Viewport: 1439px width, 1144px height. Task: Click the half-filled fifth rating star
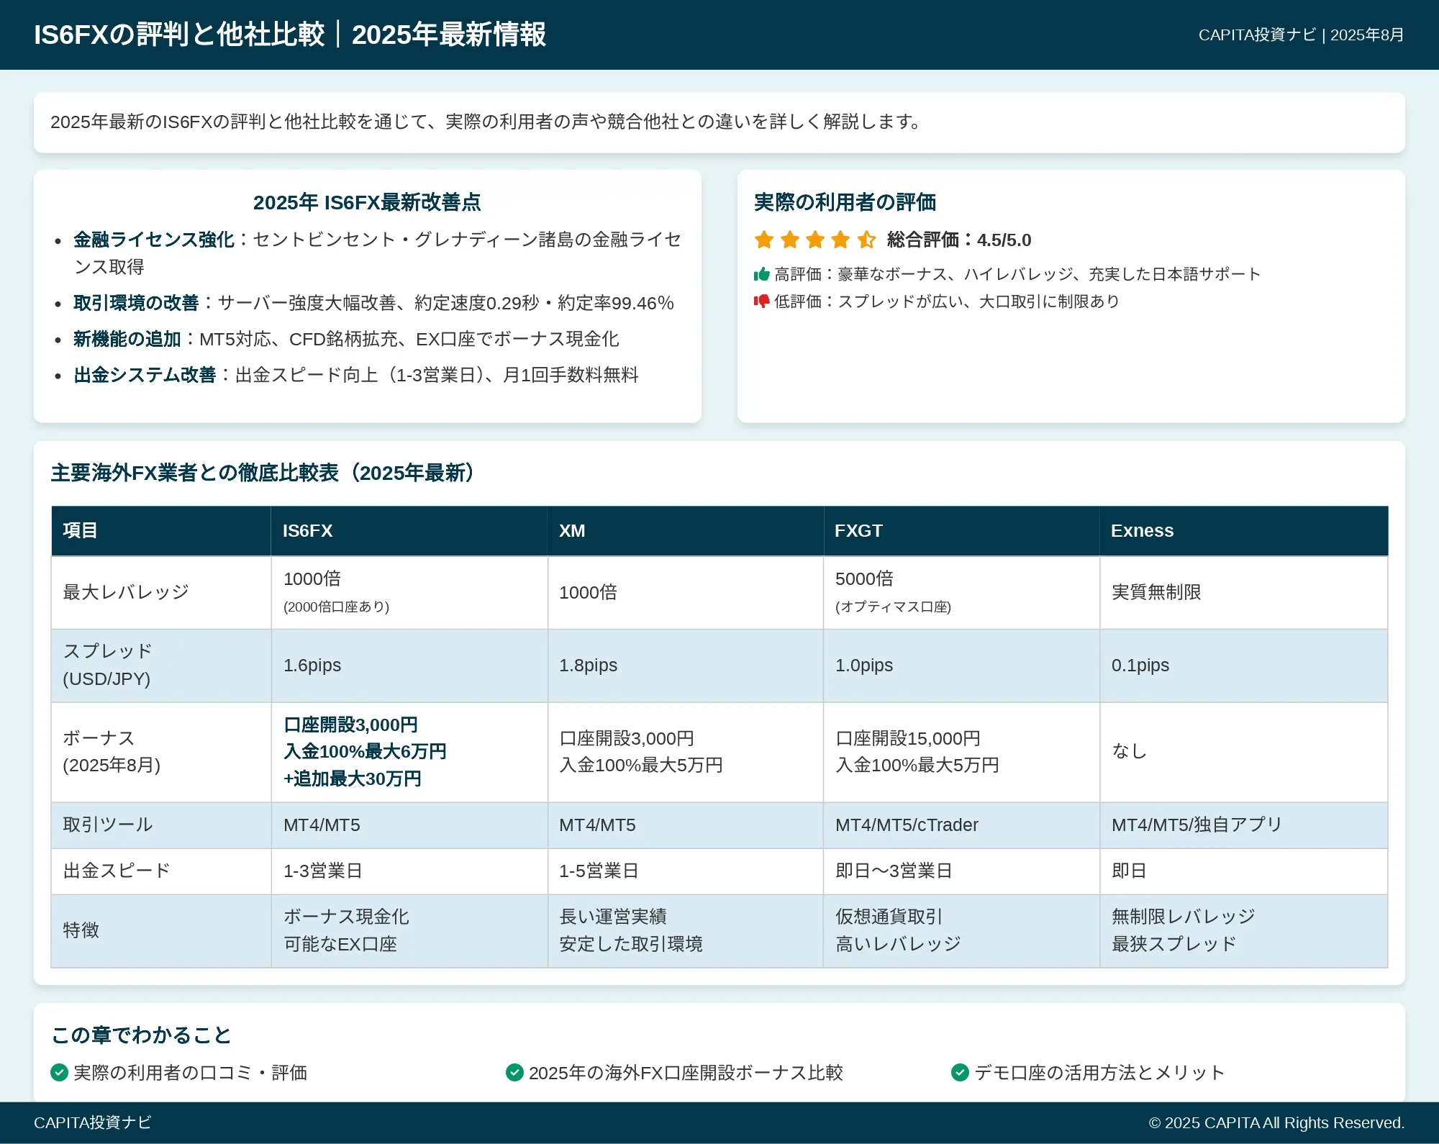click(866, 240)
